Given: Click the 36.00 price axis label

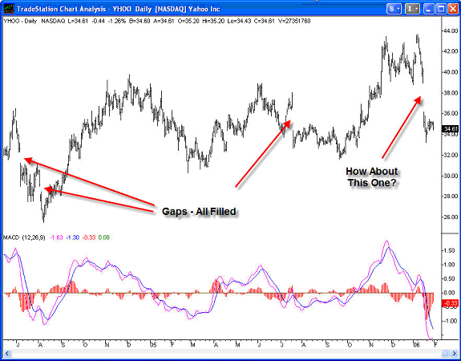Looking at the screenshot, I should point(451,114).
